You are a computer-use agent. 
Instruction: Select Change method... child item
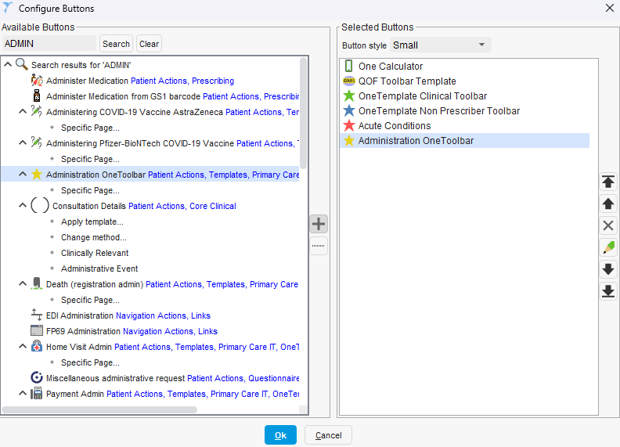pos(94,237)
